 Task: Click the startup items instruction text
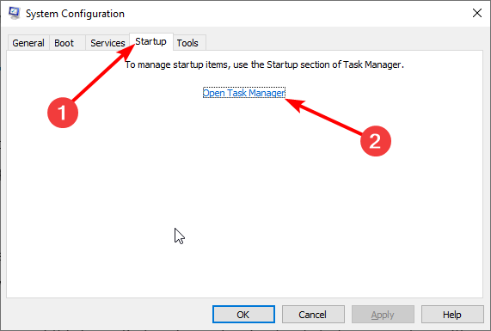pyautogui.click(x=265, y=64)
